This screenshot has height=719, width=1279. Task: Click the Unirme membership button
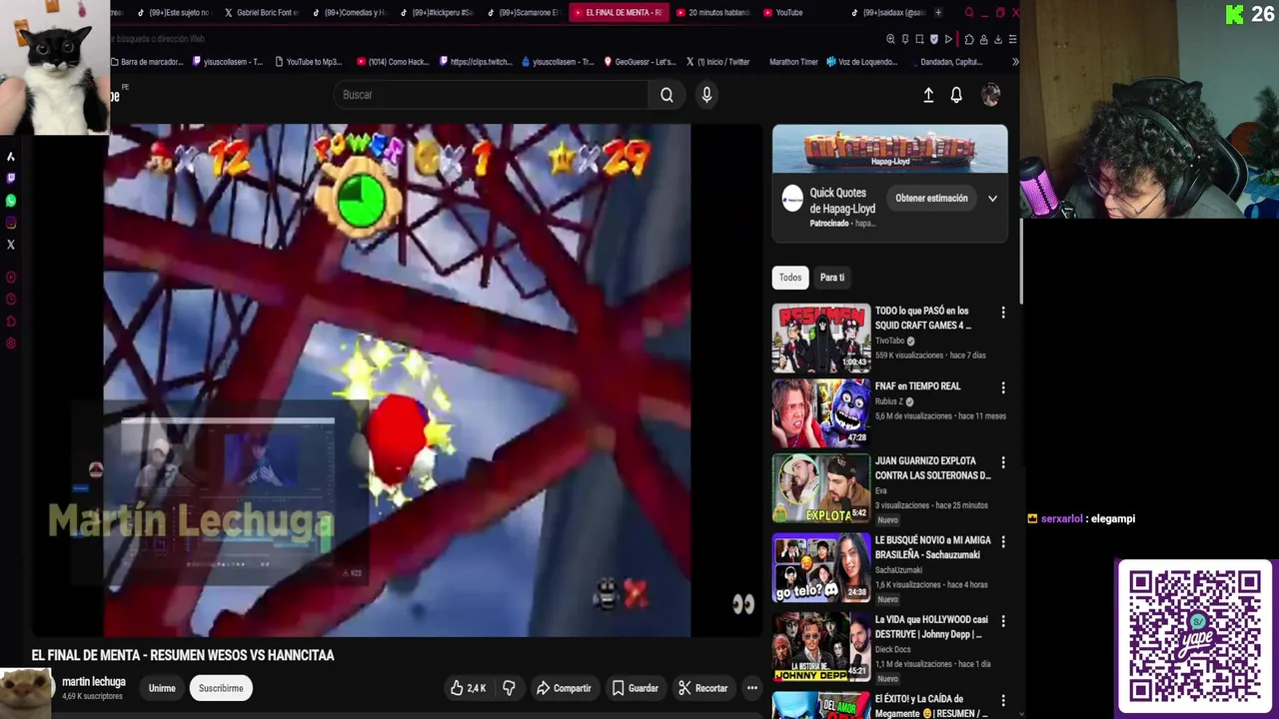(162, 688)
